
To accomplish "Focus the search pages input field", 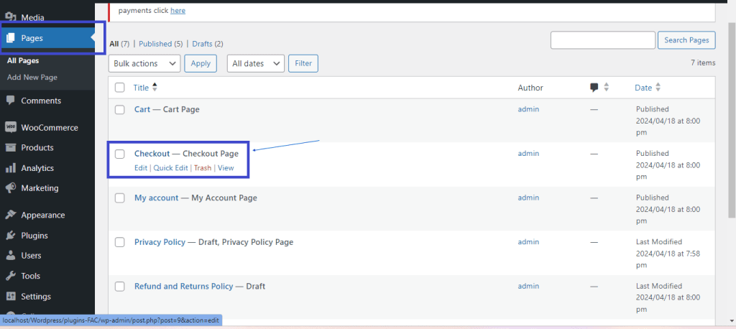I will click(x=603, y=40).
